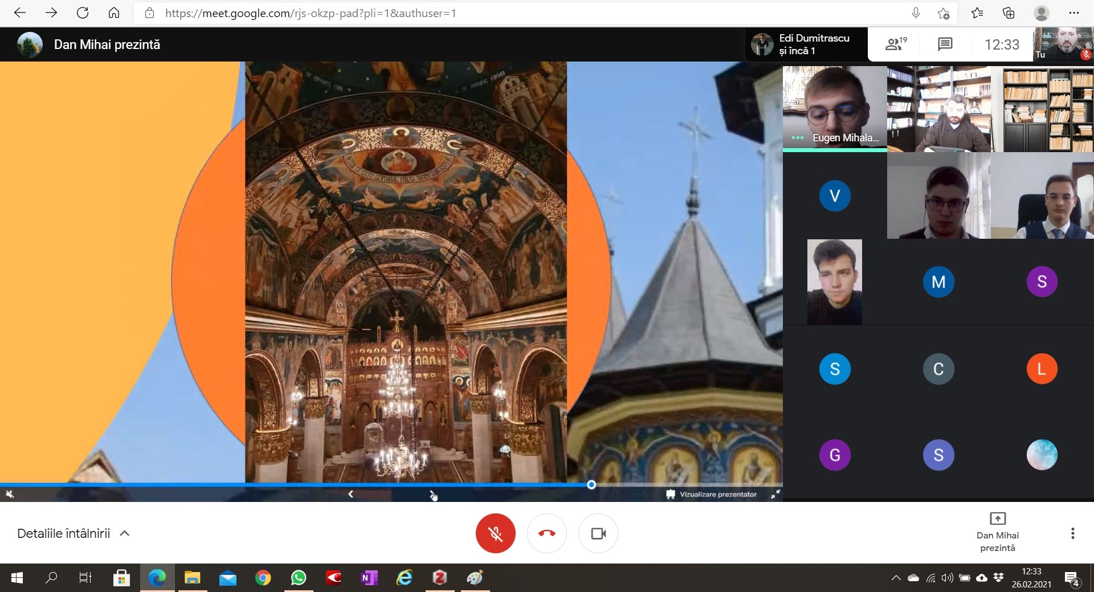This screenshot has height=592, width=1094.
Task: Open Dan Mihai prezintă presenting options
Action: [997, 532]
